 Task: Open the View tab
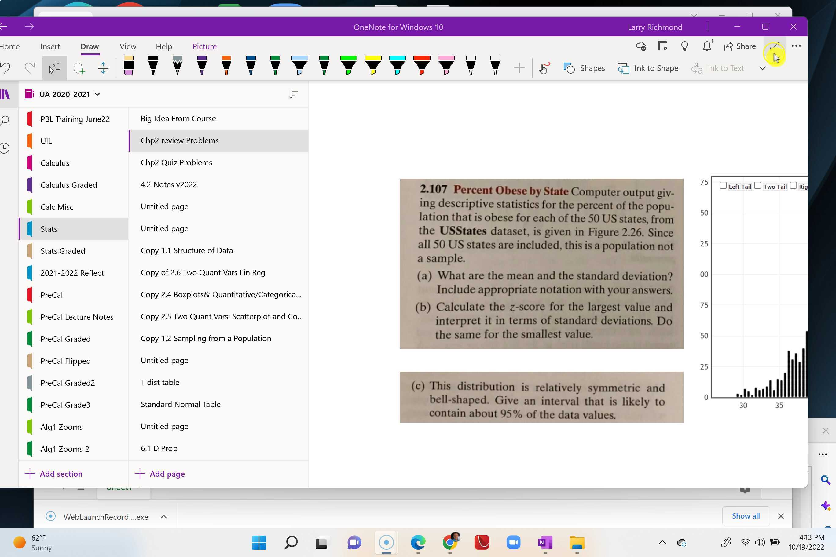tap(128, 46)
